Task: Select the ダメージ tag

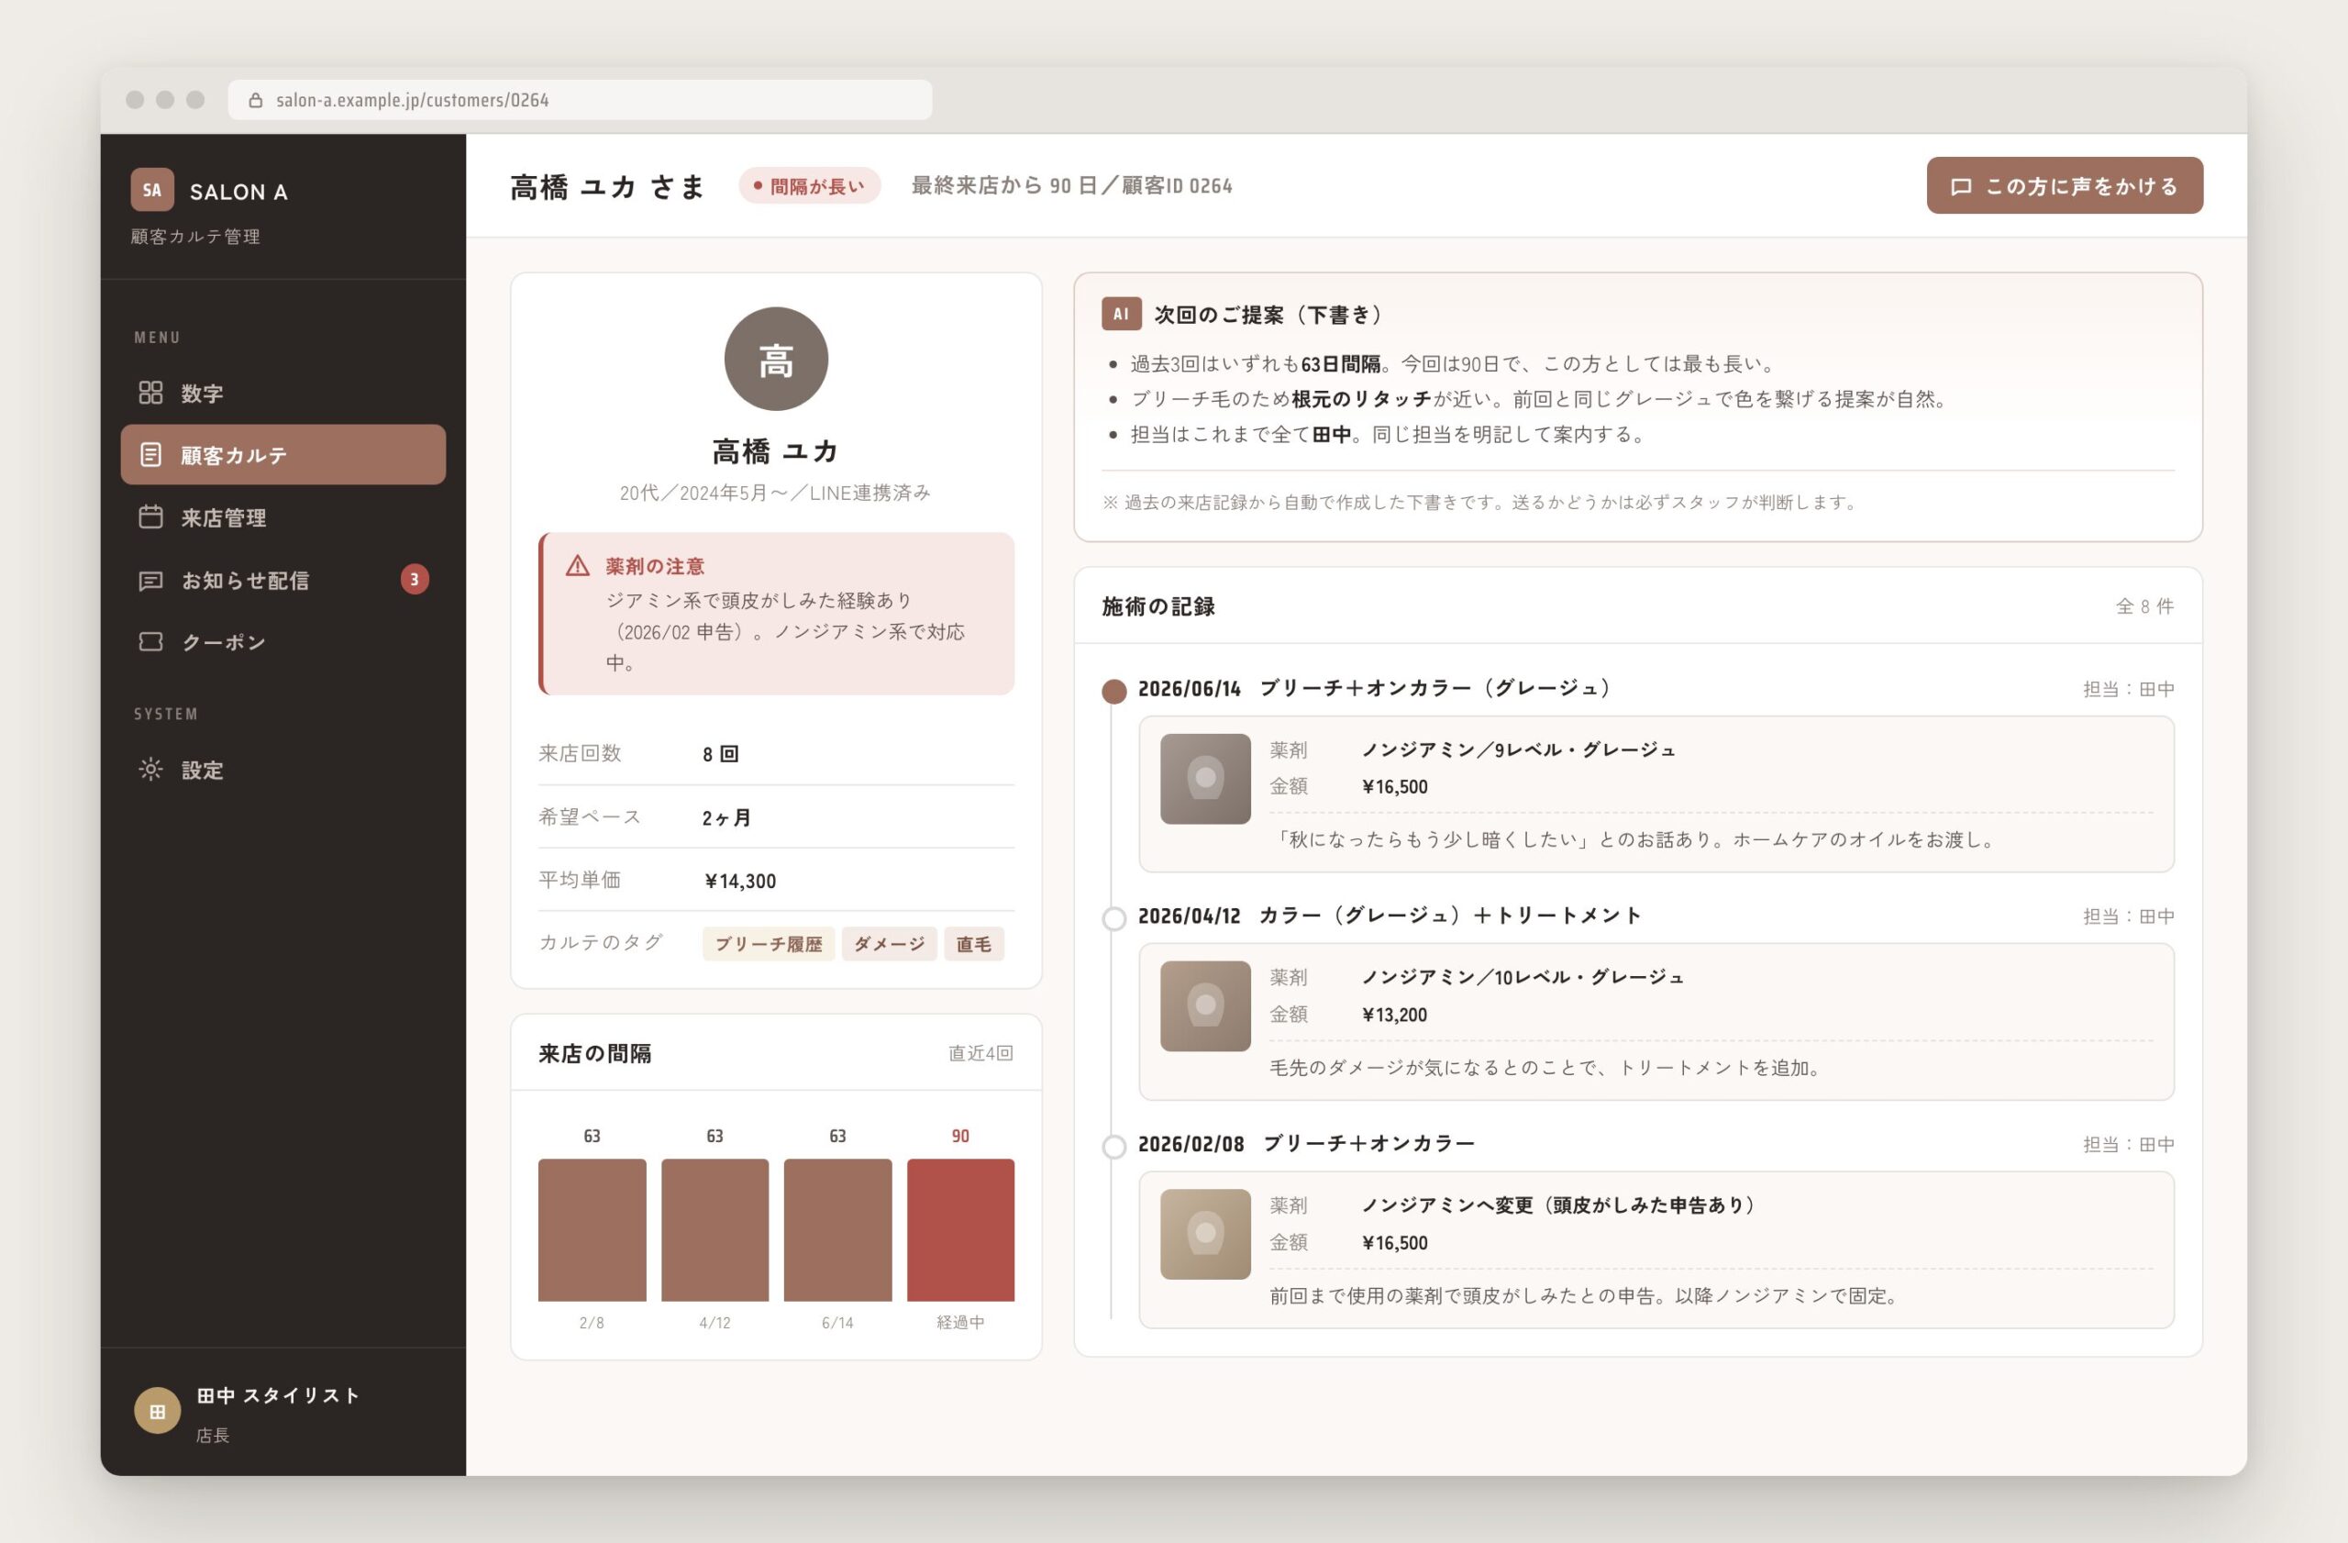Action: click(x=889, y=943)
